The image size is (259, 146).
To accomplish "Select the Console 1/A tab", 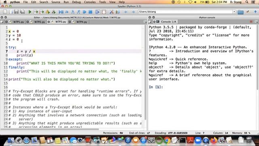I will coord(168,21).
